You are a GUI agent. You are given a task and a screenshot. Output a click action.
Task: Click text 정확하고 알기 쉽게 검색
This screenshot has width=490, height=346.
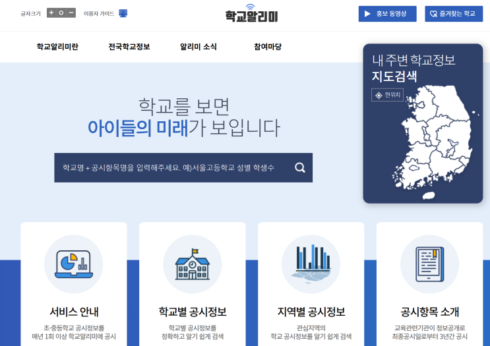tap(193, 337)
